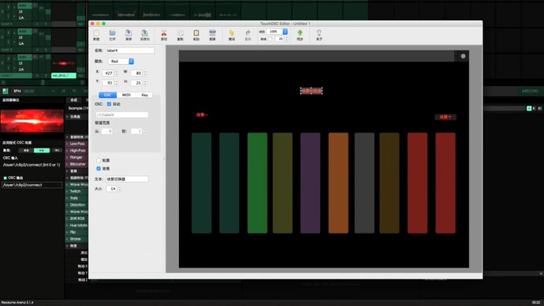Expand the Hue rotate effect row

[67, 226]
